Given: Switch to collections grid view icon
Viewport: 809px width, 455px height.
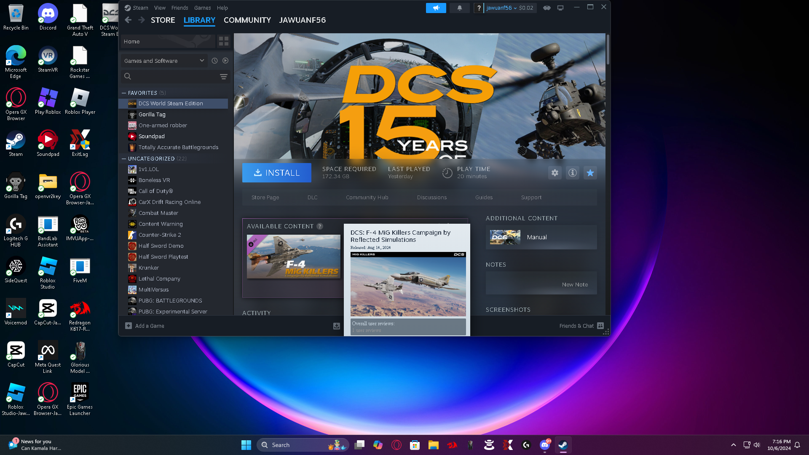Looking at the screenshot, I should 223,41.
